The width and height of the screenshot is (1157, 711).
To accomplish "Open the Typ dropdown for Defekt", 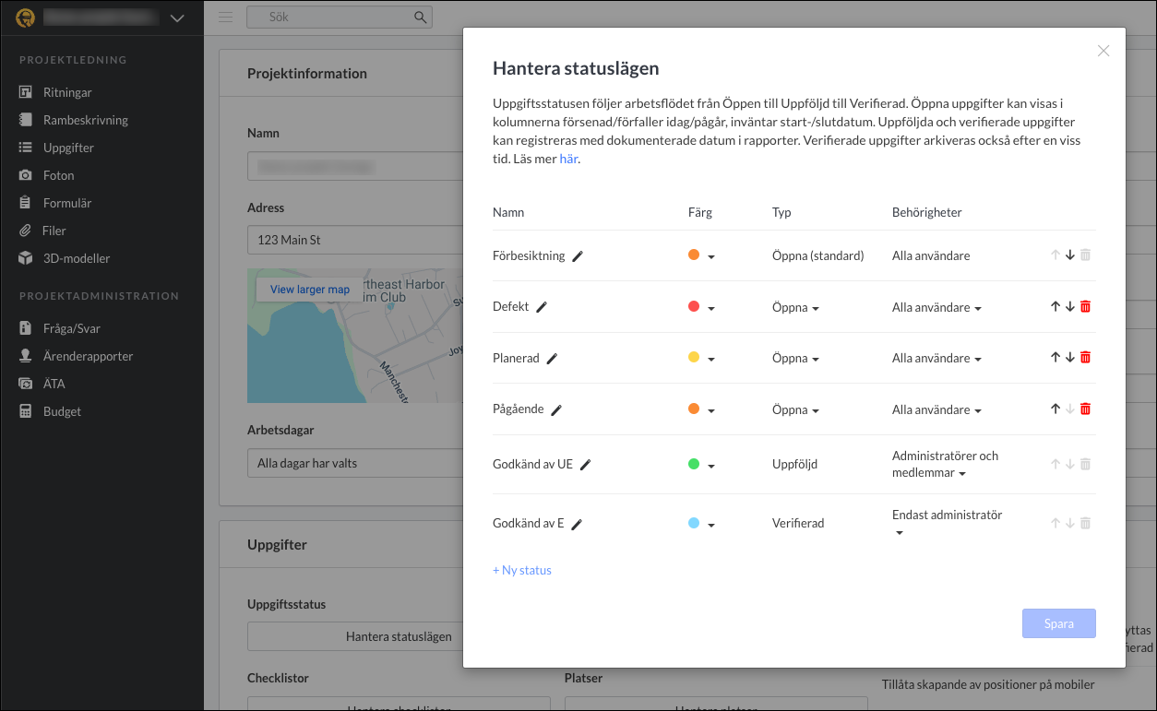I will pos(795,308).
